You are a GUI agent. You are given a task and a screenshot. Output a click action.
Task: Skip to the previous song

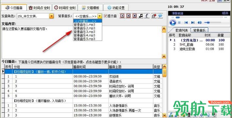click(x=186, y=23)
